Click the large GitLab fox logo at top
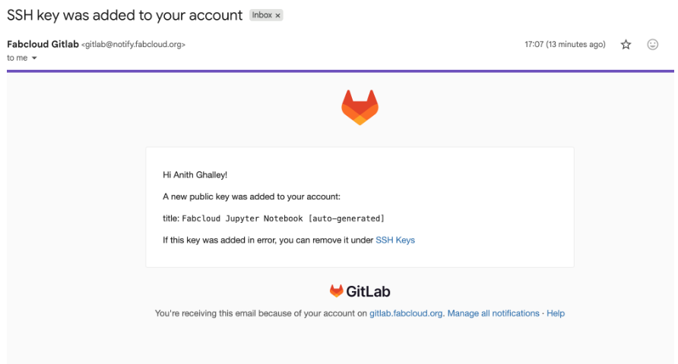678x364 pixels. tap(360, 107)
